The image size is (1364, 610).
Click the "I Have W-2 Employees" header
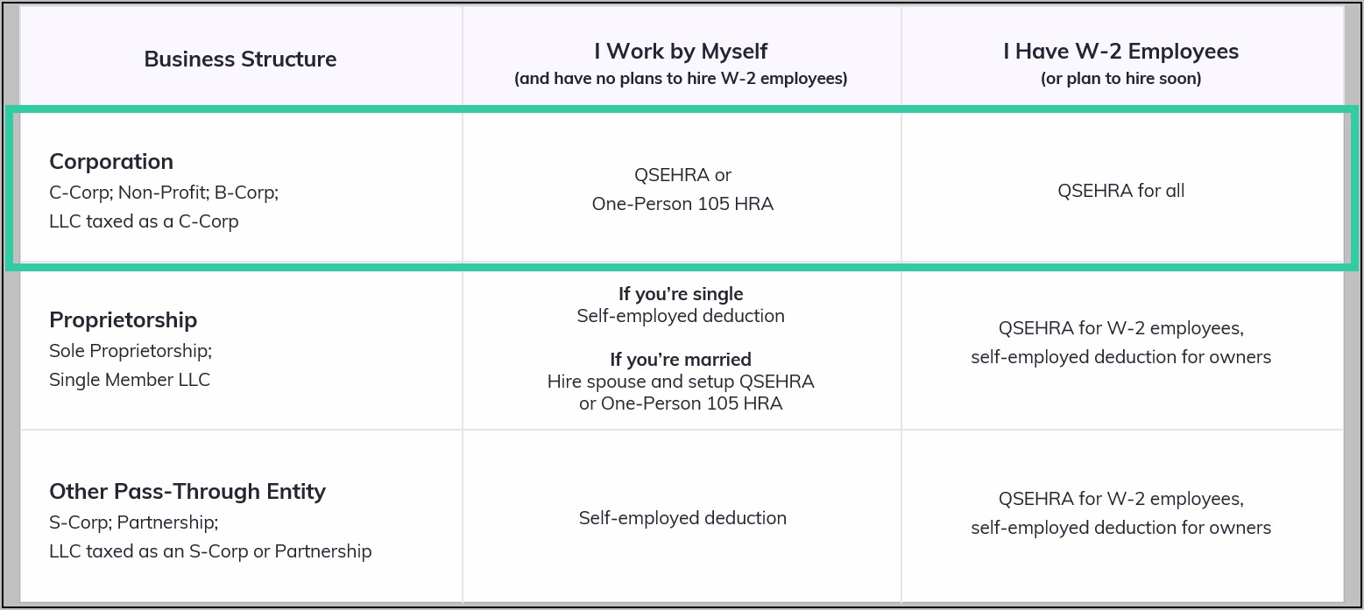[1120, 51]
